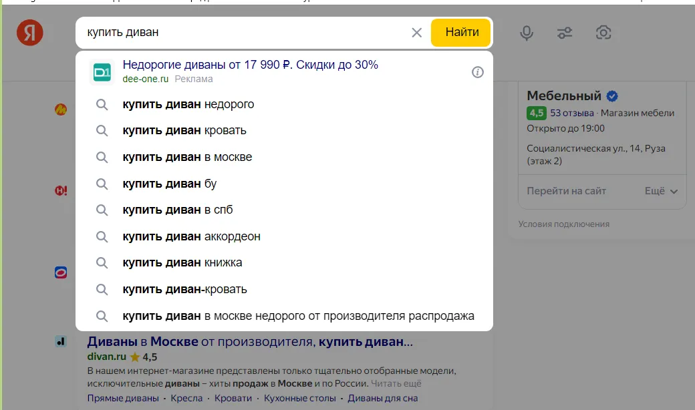The height and width of the screenshot is (410, 695).
Task: Select suggestion купить диван бу
Action: 284,184
